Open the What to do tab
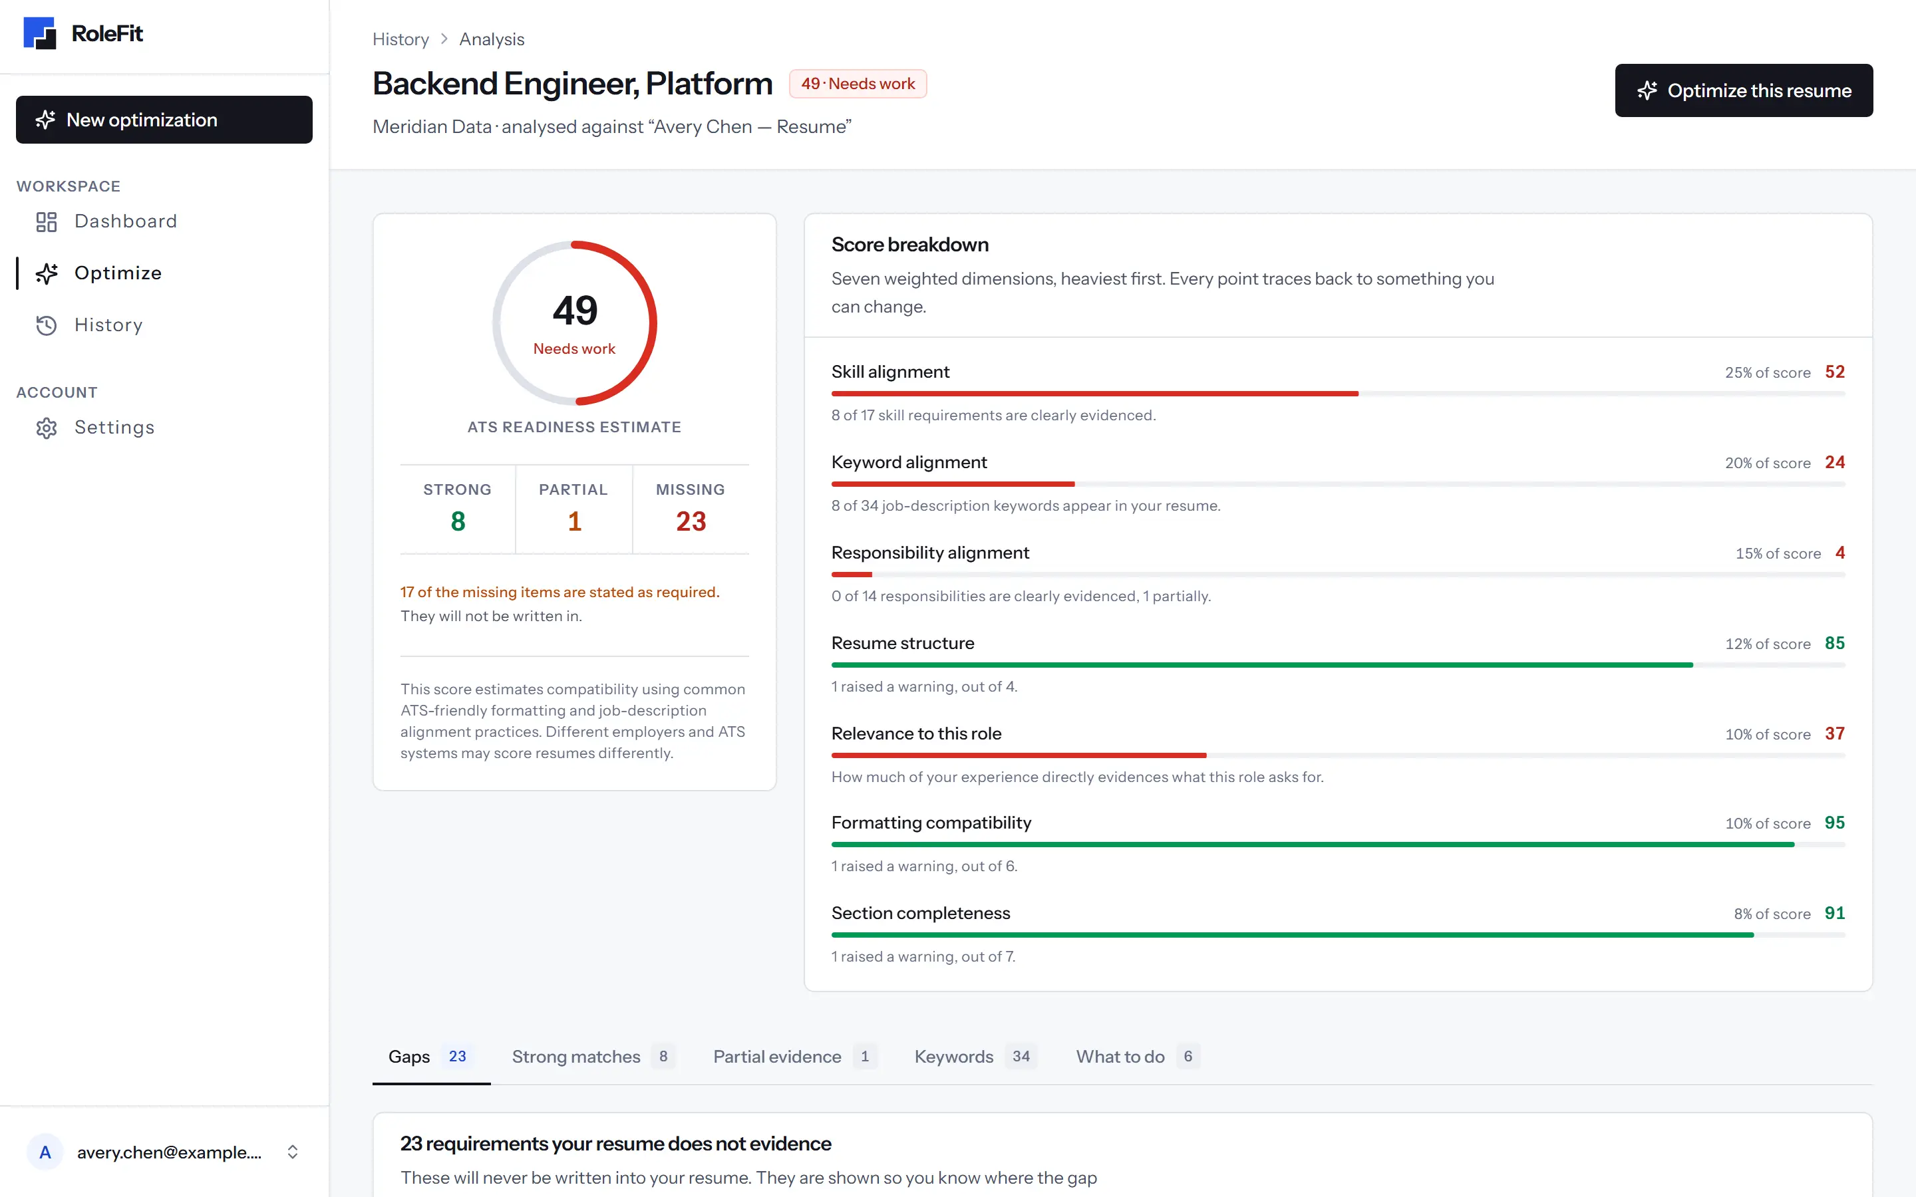Viewport: 1916px width, 1197px height. (x=1137, y=1056)
